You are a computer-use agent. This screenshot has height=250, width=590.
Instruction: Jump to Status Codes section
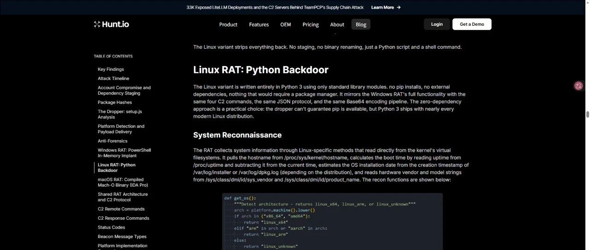point(111,227)
